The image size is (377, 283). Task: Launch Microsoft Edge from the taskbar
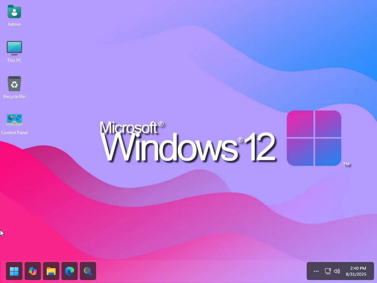[x=70, y=271]
